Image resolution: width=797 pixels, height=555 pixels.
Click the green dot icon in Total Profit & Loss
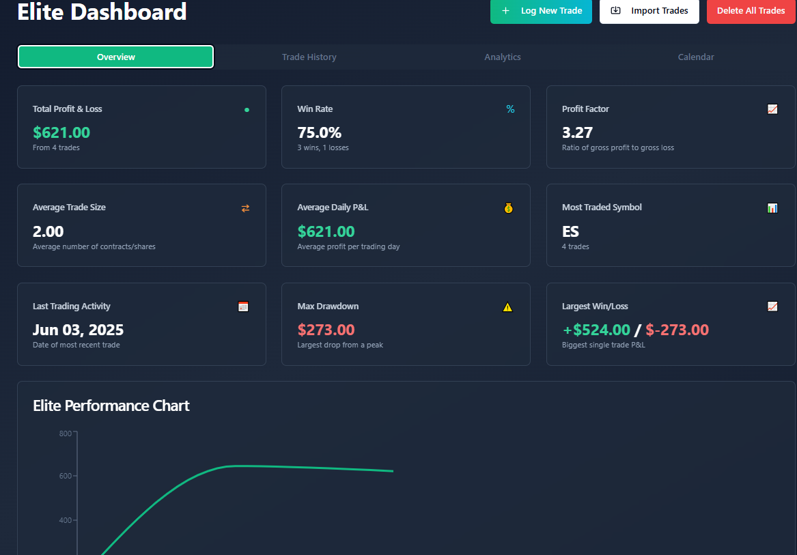247,110
